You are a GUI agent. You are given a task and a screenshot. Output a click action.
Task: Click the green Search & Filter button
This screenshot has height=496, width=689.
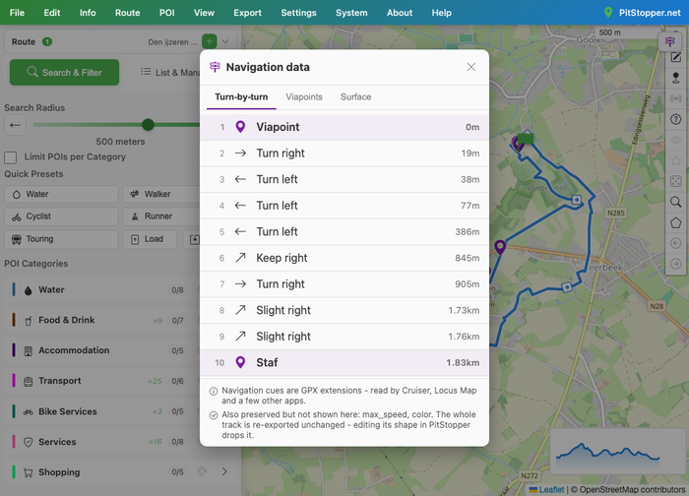pos(64,73)
